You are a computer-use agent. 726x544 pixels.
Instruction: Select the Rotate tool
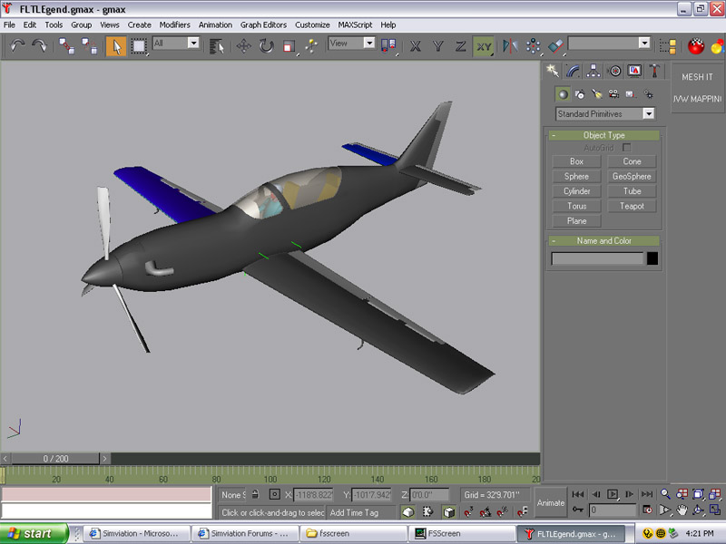tap(267, 45)
